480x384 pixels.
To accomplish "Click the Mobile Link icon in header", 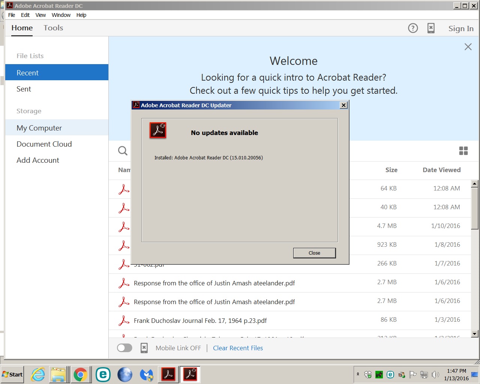I will (x=431, y=28).
